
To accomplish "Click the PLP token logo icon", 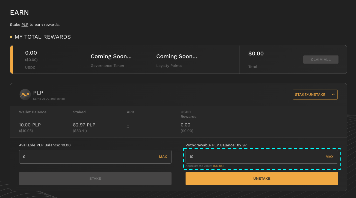I will click(x=25, y=94).
